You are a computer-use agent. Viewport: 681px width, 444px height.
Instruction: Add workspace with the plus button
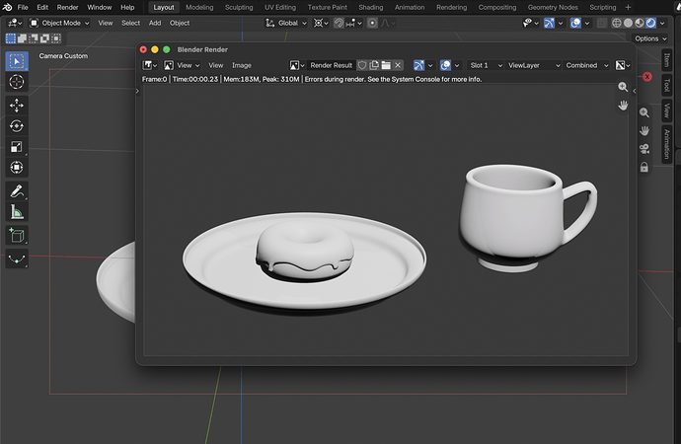click(x=628, y=7)
